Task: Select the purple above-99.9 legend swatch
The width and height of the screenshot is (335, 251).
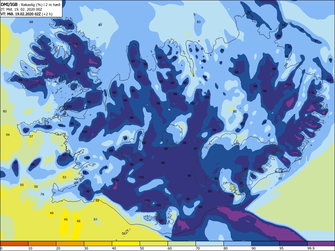Action: click(x=321, y=244)
